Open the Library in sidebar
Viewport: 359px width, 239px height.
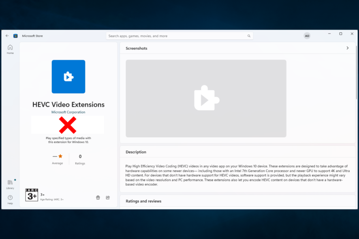click(x=10, y=184)
